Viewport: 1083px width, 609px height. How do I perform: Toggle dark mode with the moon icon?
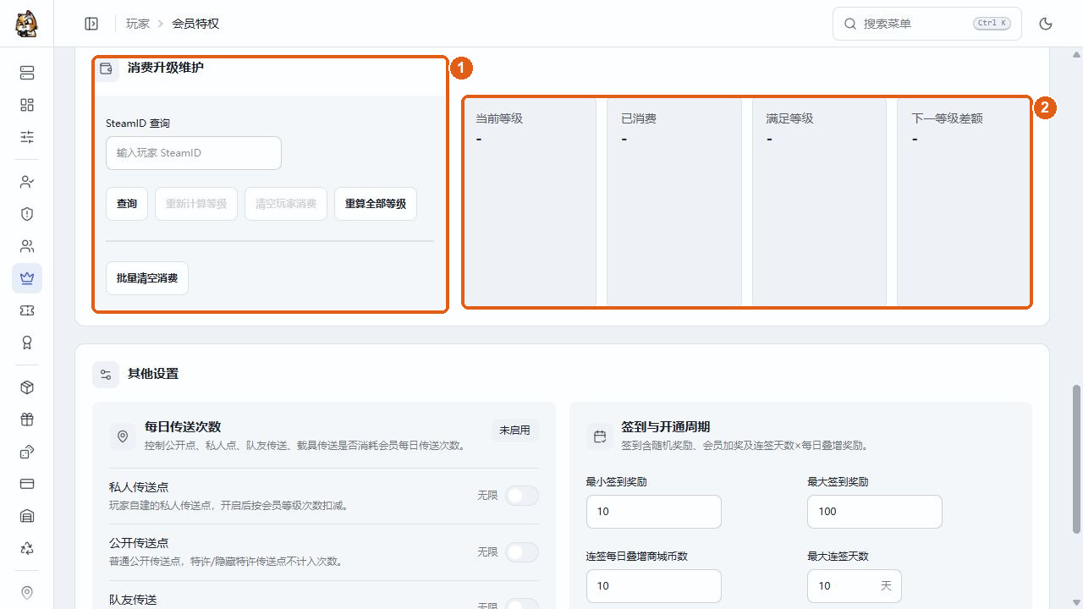pos(1046,24)
